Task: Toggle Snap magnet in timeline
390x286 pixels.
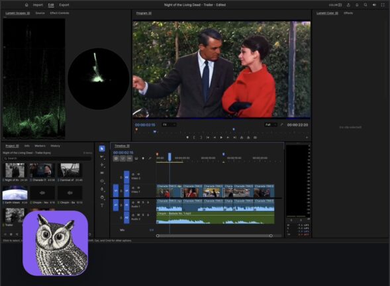Action: [122, 158]
